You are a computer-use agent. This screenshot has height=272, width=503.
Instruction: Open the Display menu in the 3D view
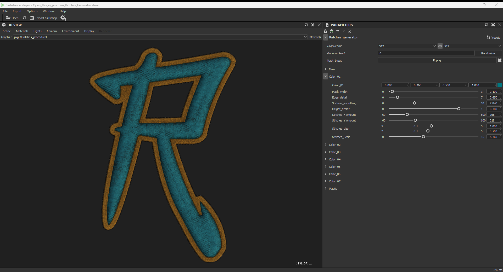89,31
